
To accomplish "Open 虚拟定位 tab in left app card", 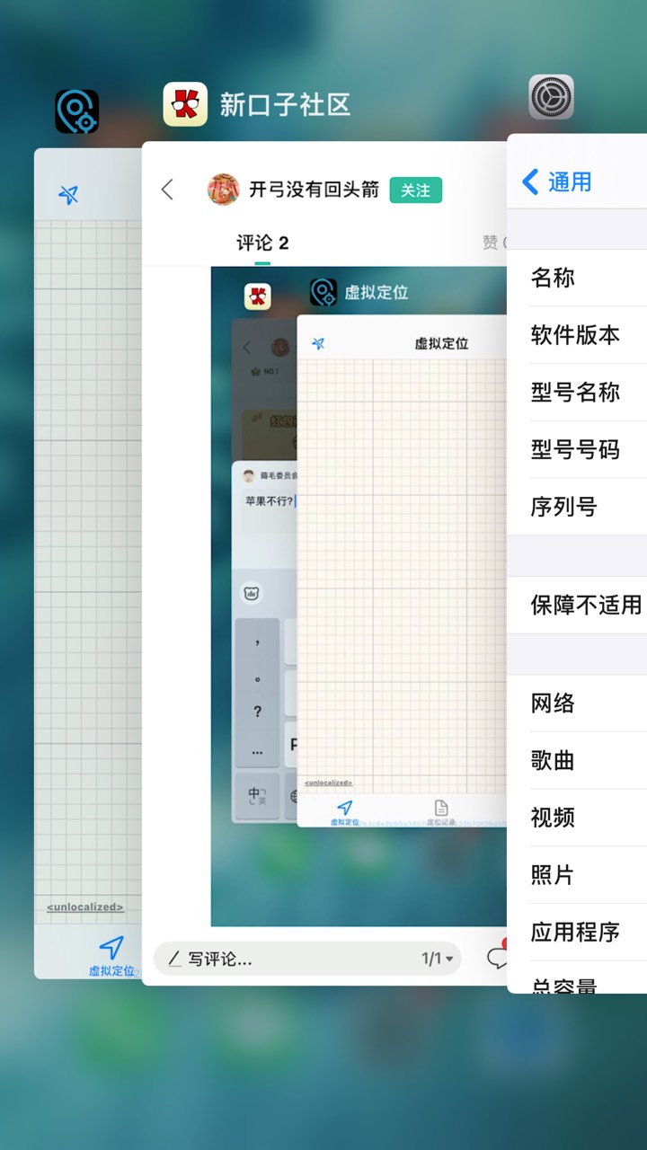I will pyautogui.click(x=111, y=956).
